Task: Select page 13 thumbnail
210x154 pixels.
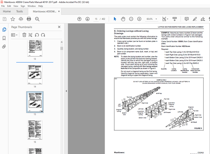Action: click(x=35, y=48)
